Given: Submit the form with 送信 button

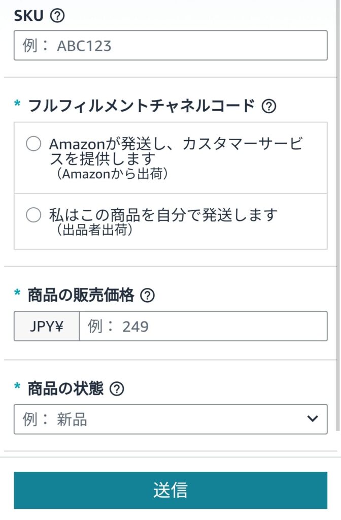Looking at the screenshot, I should [x=170, y=490].
